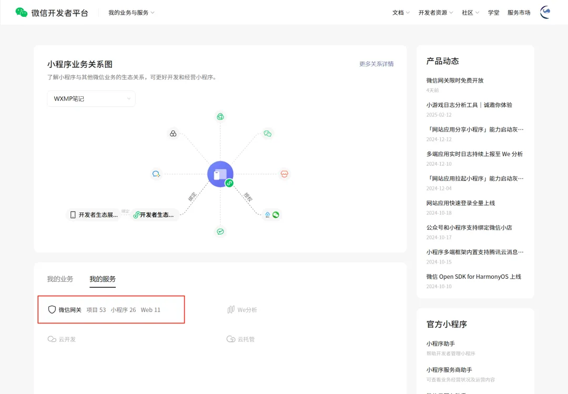Click the 项目 53 count
The height and width of the screenshot is (394, 568).
coord(96,309)
